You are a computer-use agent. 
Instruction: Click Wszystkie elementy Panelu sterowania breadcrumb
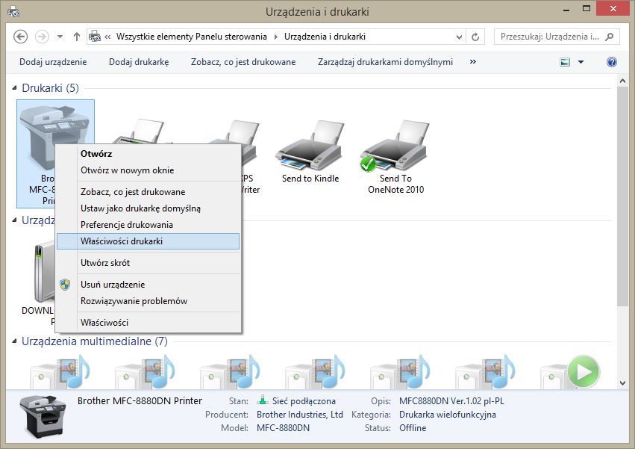pyautogui.click(x=192, y=37)
